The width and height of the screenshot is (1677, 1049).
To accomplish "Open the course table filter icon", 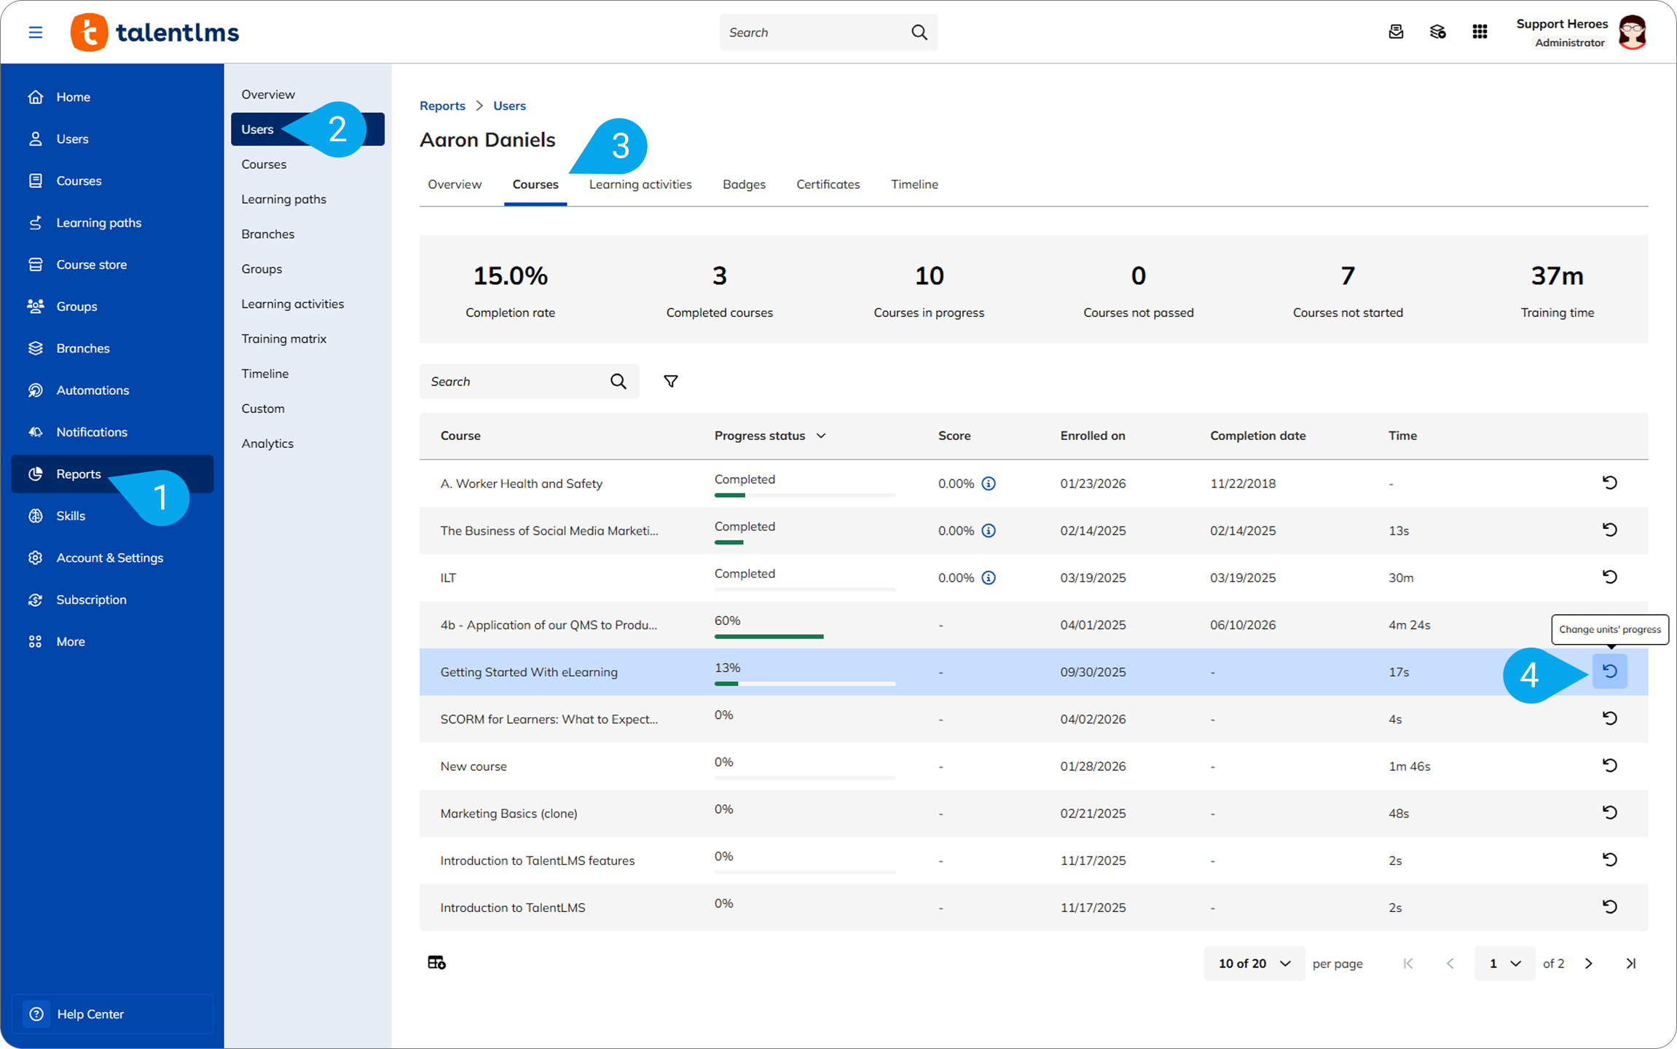I will pos(671,381).
